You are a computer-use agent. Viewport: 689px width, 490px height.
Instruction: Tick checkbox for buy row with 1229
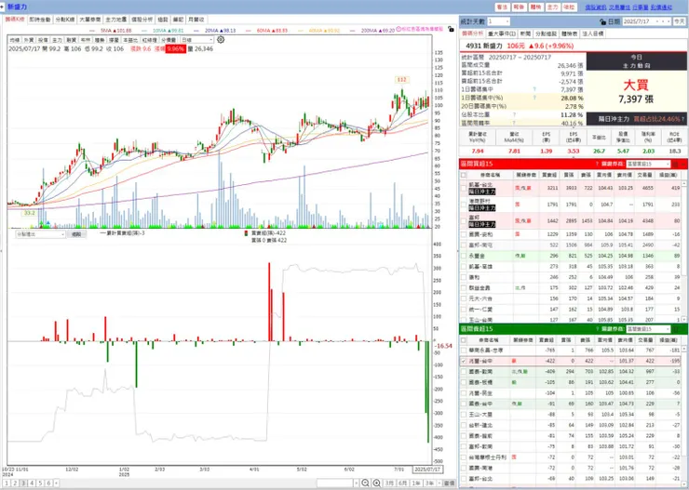464,234
